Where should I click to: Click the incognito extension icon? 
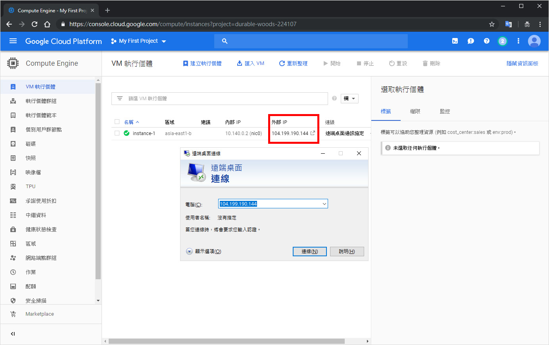pos(527,24)
